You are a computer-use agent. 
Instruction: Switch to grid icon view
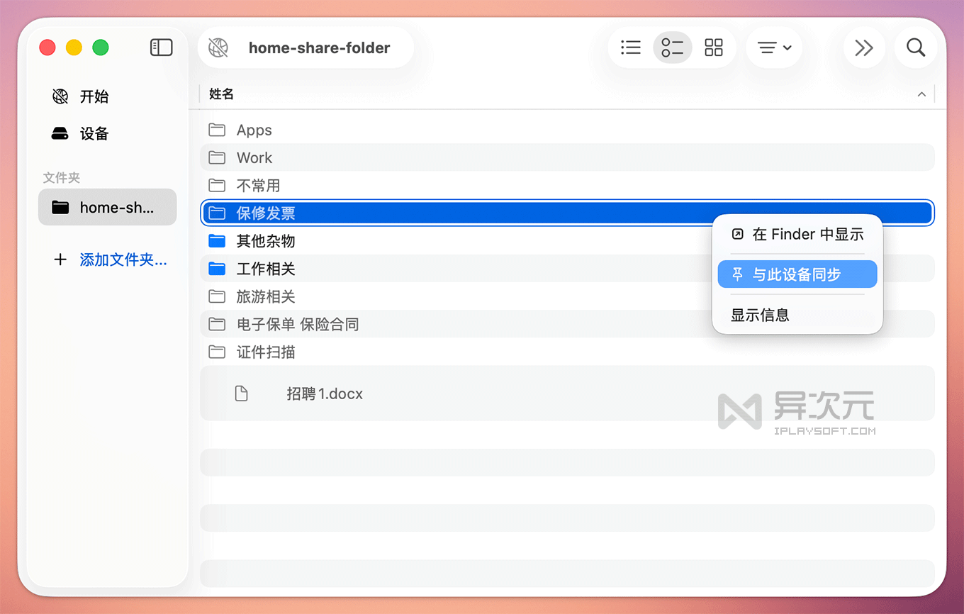click(714, 48)
